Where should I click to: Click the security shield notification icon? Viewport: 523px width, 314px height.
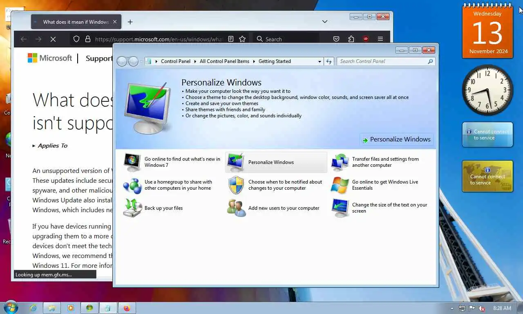coord(236,185)
